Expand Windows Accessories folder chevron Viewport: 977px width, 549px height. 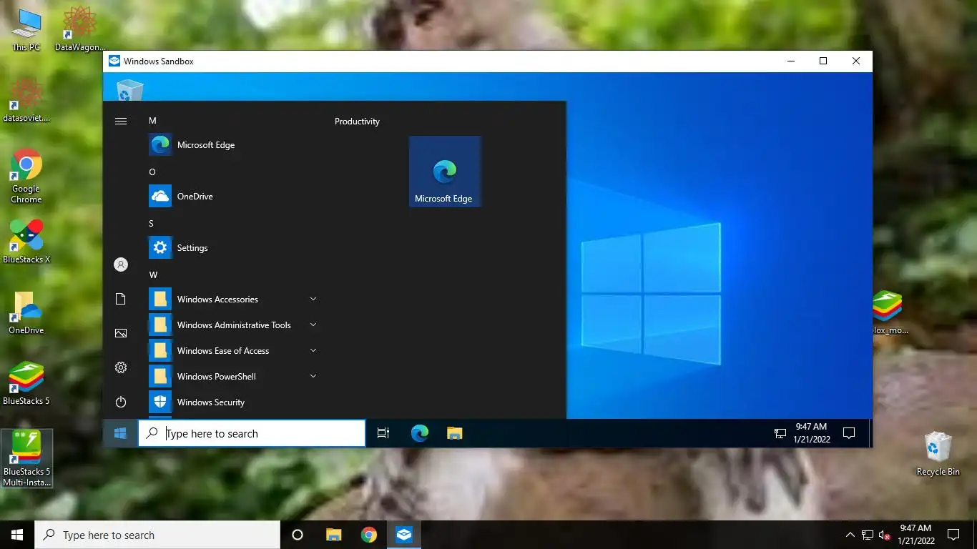313,299
